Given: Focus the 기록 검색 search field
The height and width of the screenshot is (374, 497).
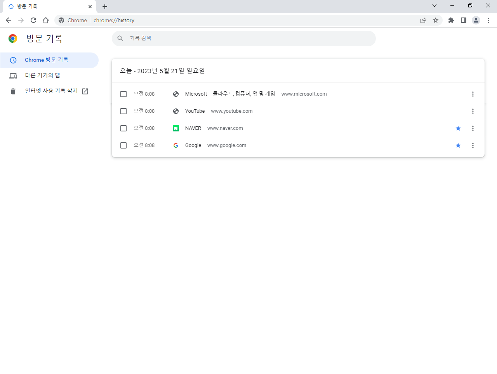Looking at the screenshot, I should (244, 38).
